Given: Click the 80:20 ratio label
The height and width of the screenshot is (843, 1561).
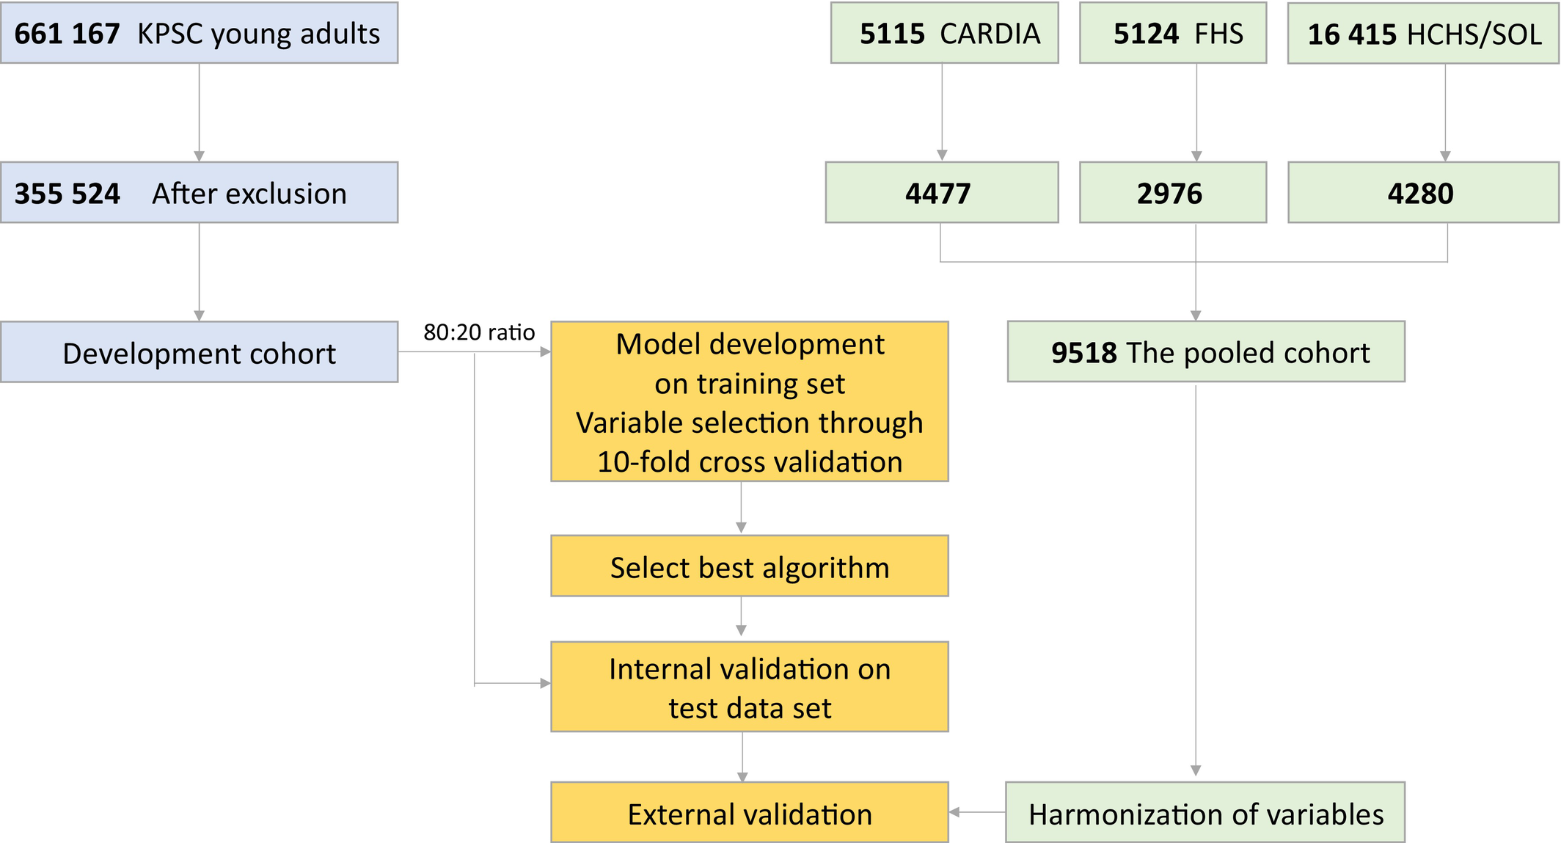Looking at the screenshot, I should point(479,332).
